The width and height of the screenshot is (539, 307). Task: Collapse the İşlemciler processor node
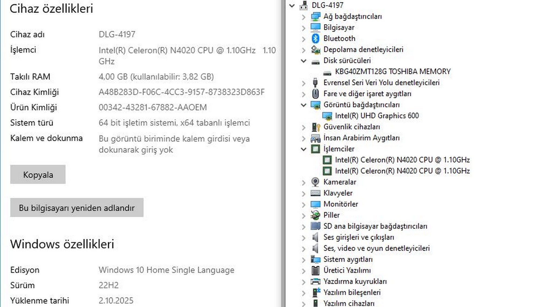coord(303,149)
